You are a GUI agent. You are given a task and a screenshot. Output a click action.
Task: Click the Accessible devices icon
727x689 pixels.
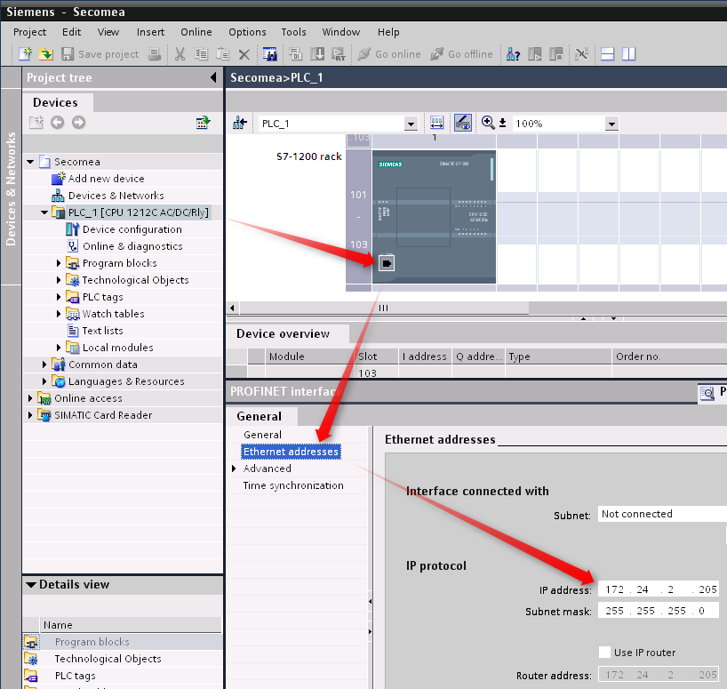coord(513,54)
